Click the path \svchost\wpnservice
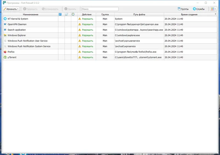The height and width of the screenshot is (155, 220). point(125,46)
